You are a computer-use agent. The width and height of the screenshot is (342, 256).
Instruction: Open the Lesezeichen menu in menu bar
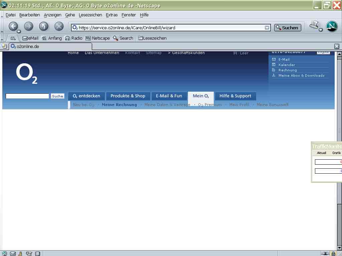click(x=90, y=15)
